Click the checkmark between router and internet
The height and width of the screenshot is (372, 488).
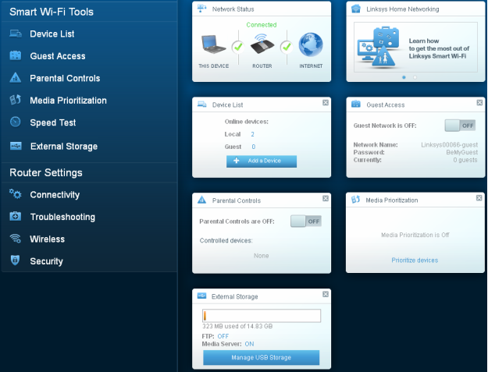[287, 48]
